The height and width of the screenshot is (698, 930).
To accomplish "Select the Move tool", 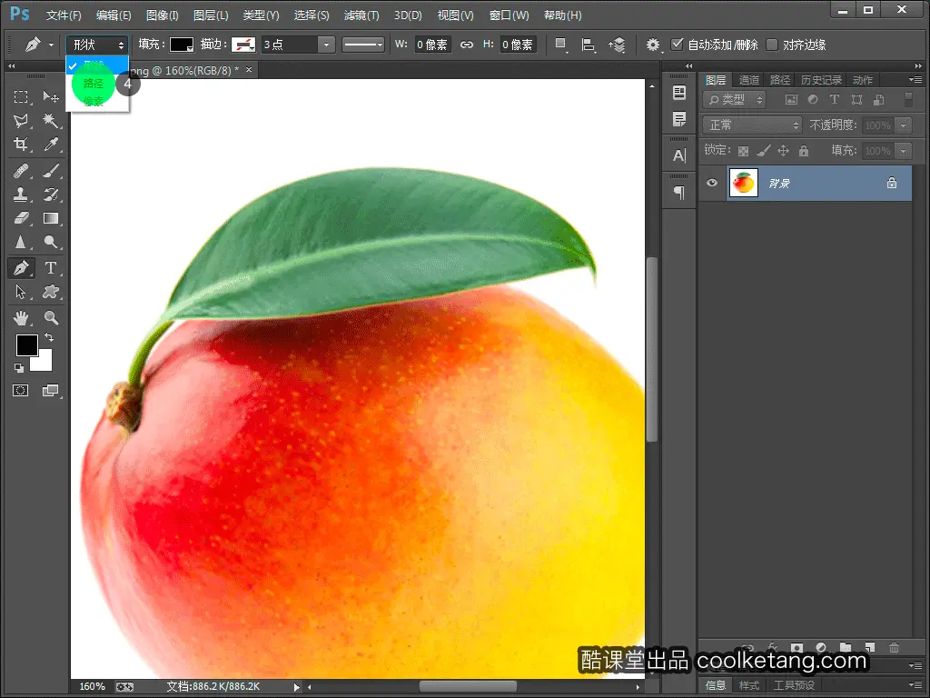I will pos(51,96).
